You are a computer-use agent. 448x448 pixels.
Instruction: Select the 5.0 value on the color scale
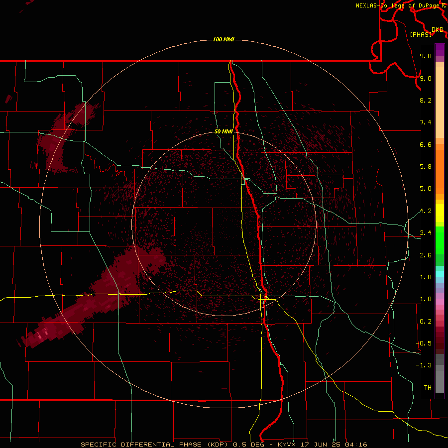tap(426, 189)
